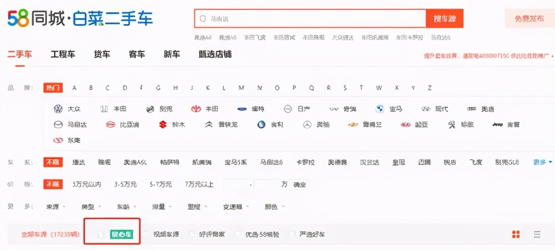555x250 pixels.
Task: Click the Citroen double-chevron logo
Action: coord(209,124)
